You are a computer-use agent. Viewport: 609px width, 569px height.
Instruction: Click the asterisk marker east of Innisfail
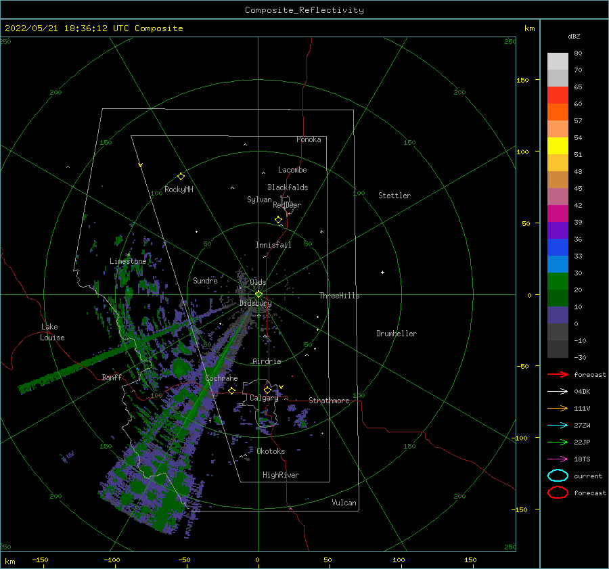(321, 232)
